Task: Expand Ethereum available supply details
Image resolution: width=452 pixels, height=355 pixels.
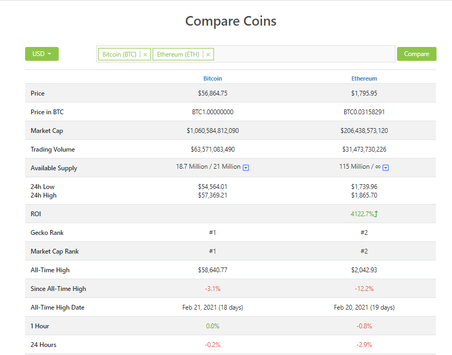Action: pos(386,168)
